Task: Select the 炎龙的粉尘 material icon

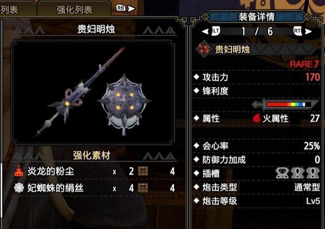Action: click(x=19, y=171)
